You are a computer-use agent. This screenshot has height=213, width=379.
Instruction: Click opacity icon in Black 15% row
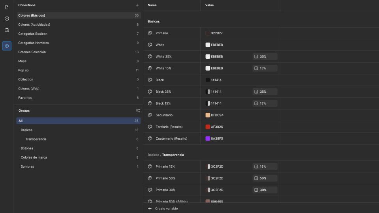point(256,103)
